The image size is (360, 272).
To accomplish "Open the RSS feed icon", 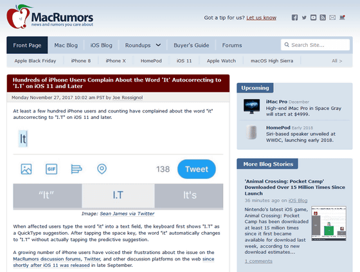I will [x=323, y=17].
